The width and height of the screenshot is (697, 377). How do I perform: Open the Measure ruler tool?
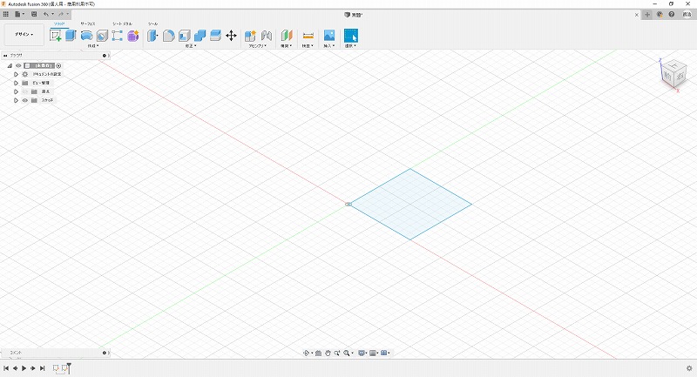pos(308,36)
